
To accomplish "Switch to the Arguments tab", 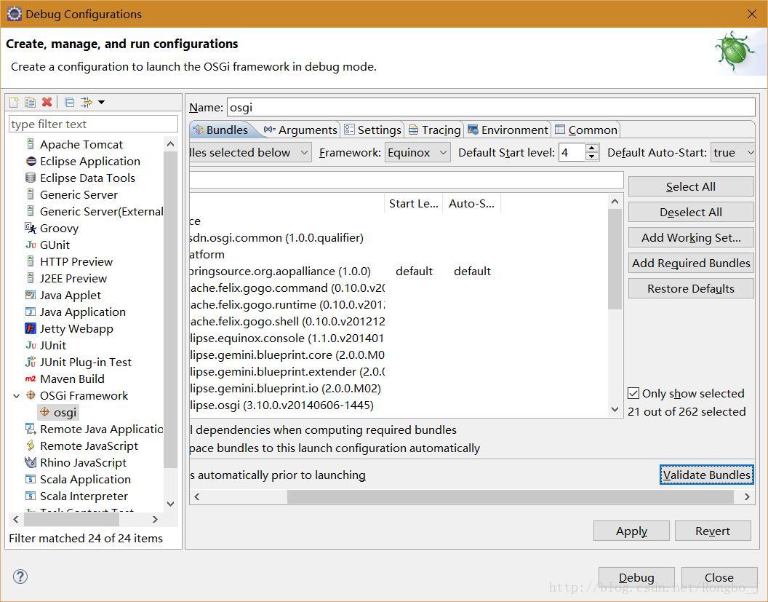I will [x=300, y=130].
